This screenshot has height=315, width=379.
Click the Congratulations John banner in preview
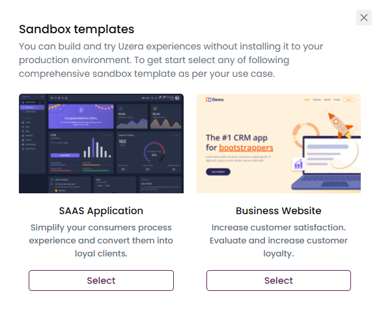point(81,116)
